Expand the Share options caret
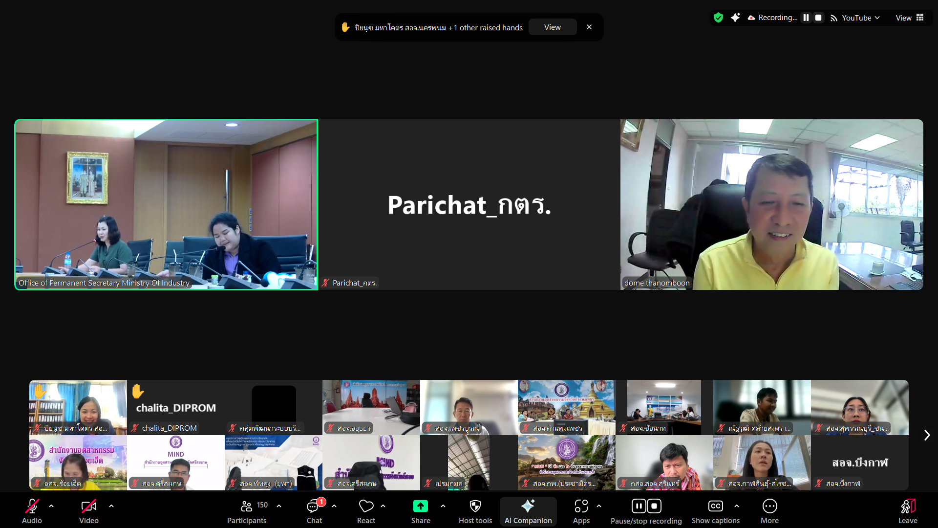Viewport: 938px width, 528px height. coord(443,506)
